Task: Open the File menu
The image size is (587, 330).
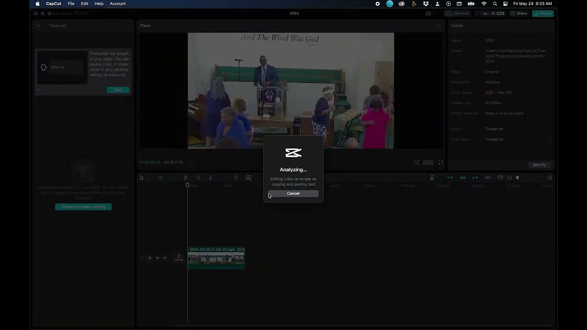Action: point(71,4)
